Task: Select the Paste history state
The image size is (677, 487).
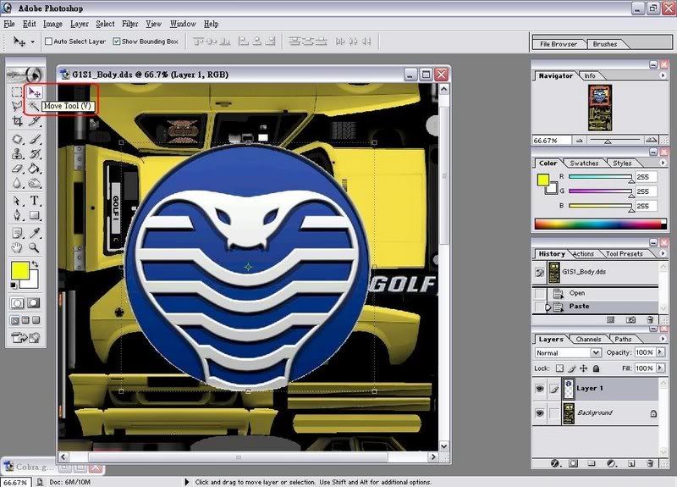Action: (595, 307)
